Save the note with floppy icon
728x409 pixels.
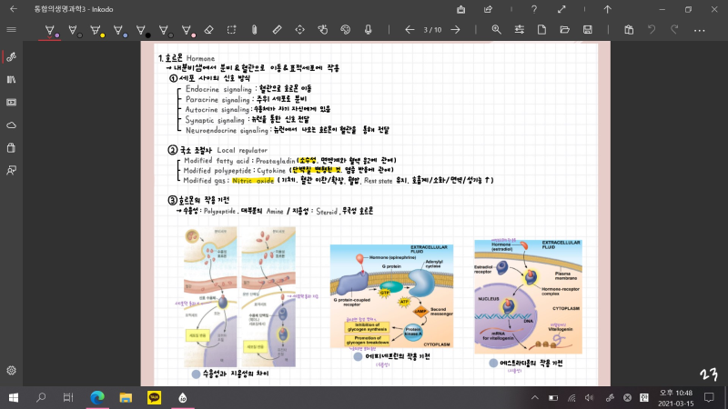tap(587, 30)
